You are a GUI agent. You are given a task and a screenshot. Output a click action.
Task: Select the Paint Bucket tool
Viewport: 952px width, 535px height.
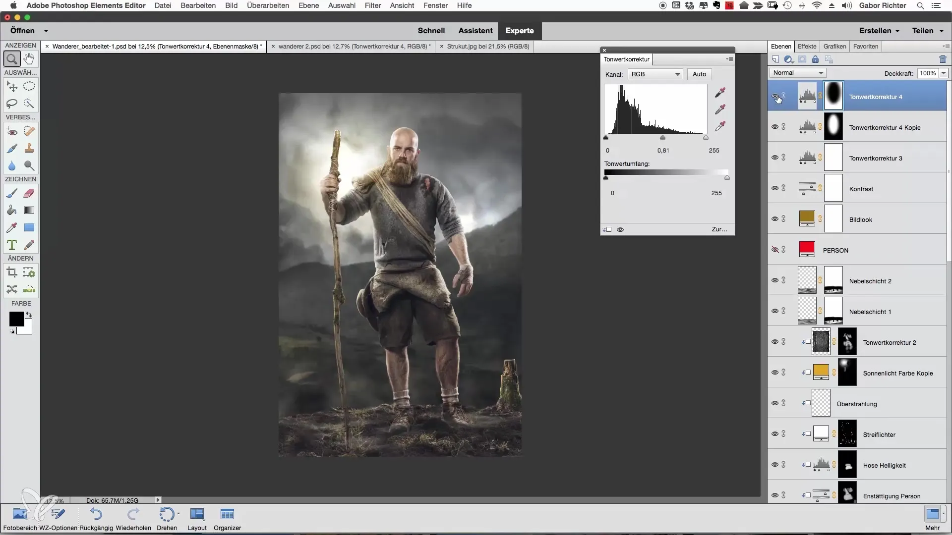[x=12, y=210]
